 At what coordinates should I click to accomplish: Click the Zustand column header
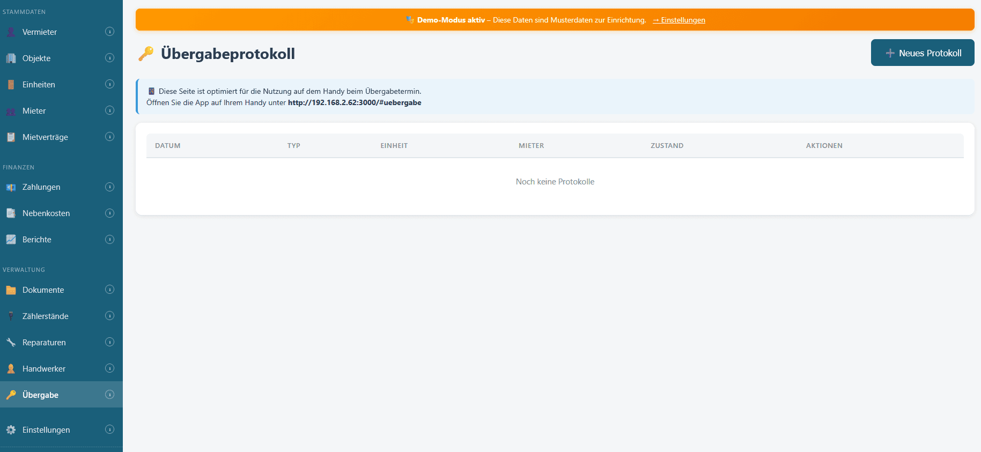point(667,146)
